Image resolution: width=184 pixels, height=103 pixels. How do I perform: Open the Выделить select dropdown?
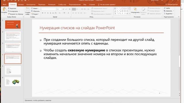(169, 13)
